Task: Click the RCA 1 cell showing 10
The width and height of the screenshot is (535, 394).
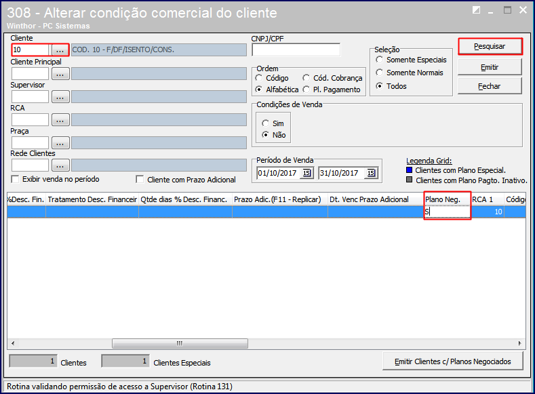Action: (487, 212)
